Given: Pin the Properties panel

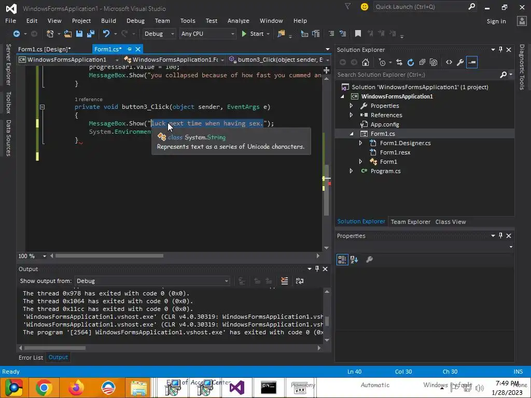Looking at the screenshot, I should [x=500, y=236].
